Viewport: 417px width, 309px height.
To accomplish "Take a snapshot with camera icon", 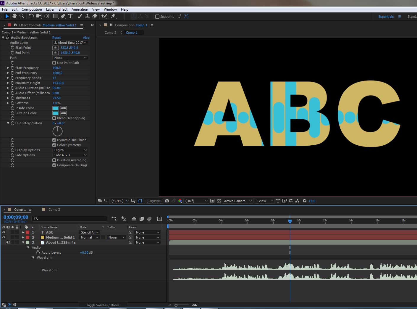I will (167, 201).
